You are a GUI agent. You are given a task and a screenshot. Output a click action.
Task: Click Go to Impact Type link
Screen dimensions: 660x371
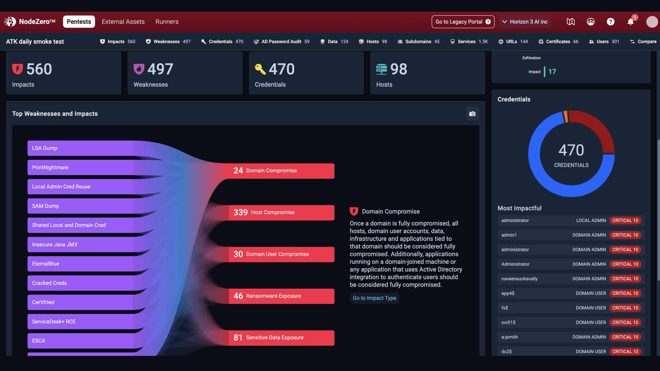pyautogui.click(x=374, y=298)
